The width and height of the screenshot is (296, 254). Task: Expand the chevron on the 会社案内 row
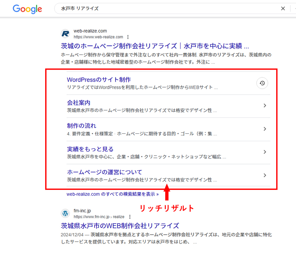point(265,105)
